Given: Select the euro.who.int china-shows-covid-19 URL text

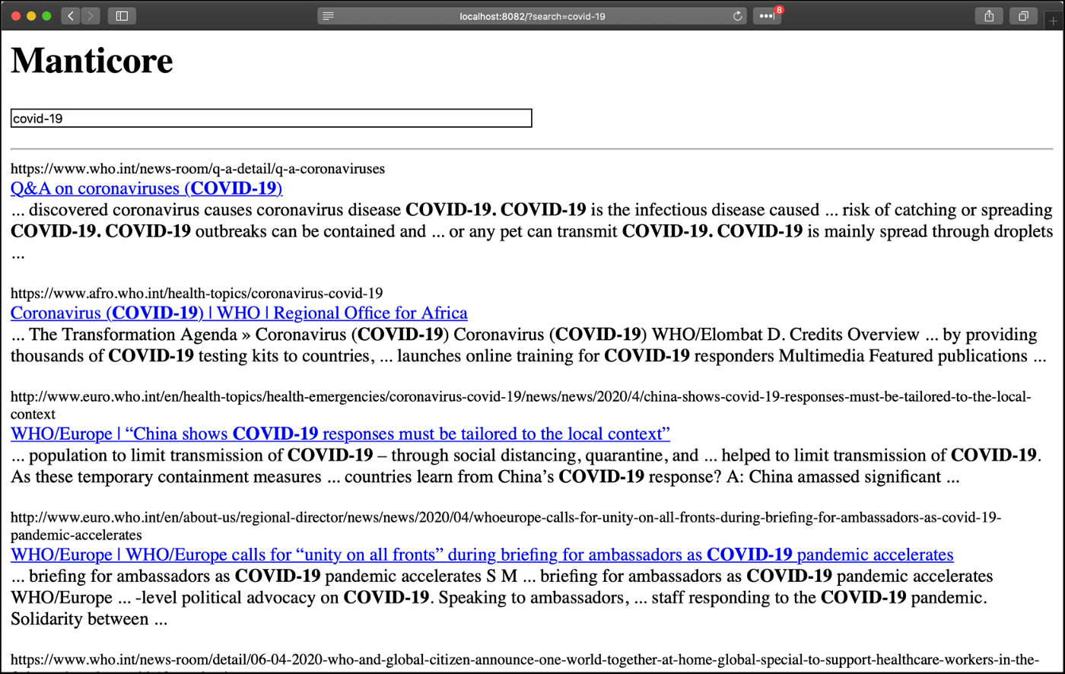Looking at the screenshot, I should pyautogui.click(x=521, y=405).
